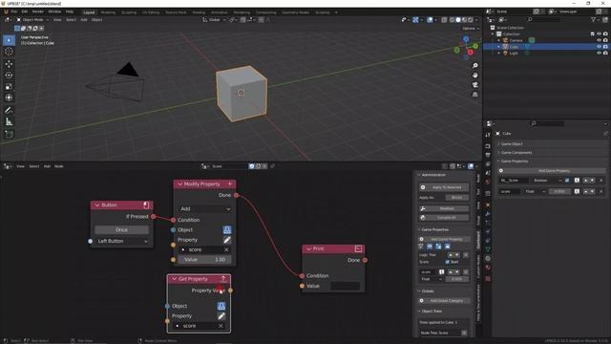Toggle Camera visibility eye in outliner
The height and width of the screenshot is (344, 611).
coord(599,40)
